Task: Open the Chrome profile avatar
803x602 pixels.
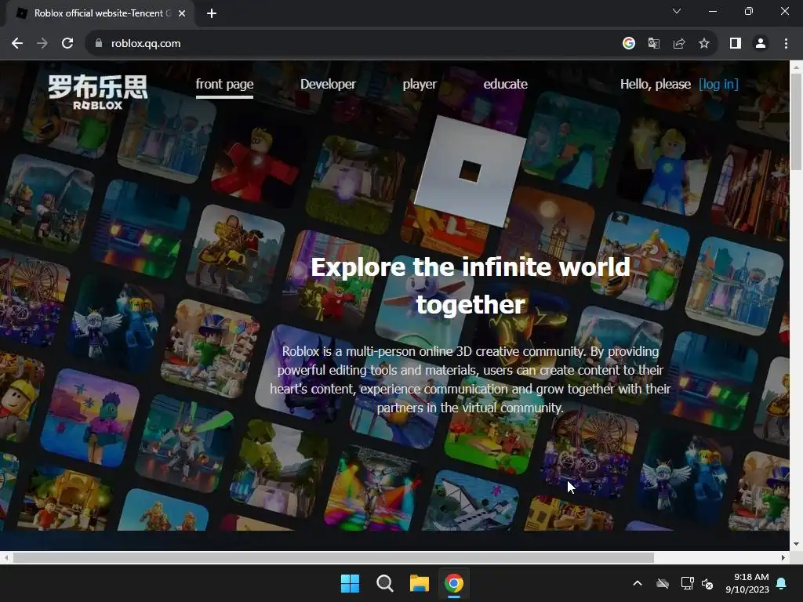Action: coord(761,44)
